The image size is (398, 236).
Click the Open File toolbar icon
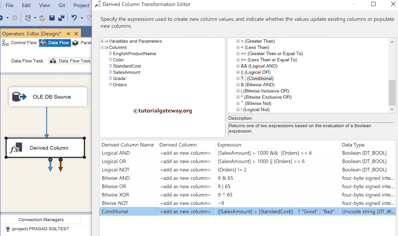click(x=42, y=18)
